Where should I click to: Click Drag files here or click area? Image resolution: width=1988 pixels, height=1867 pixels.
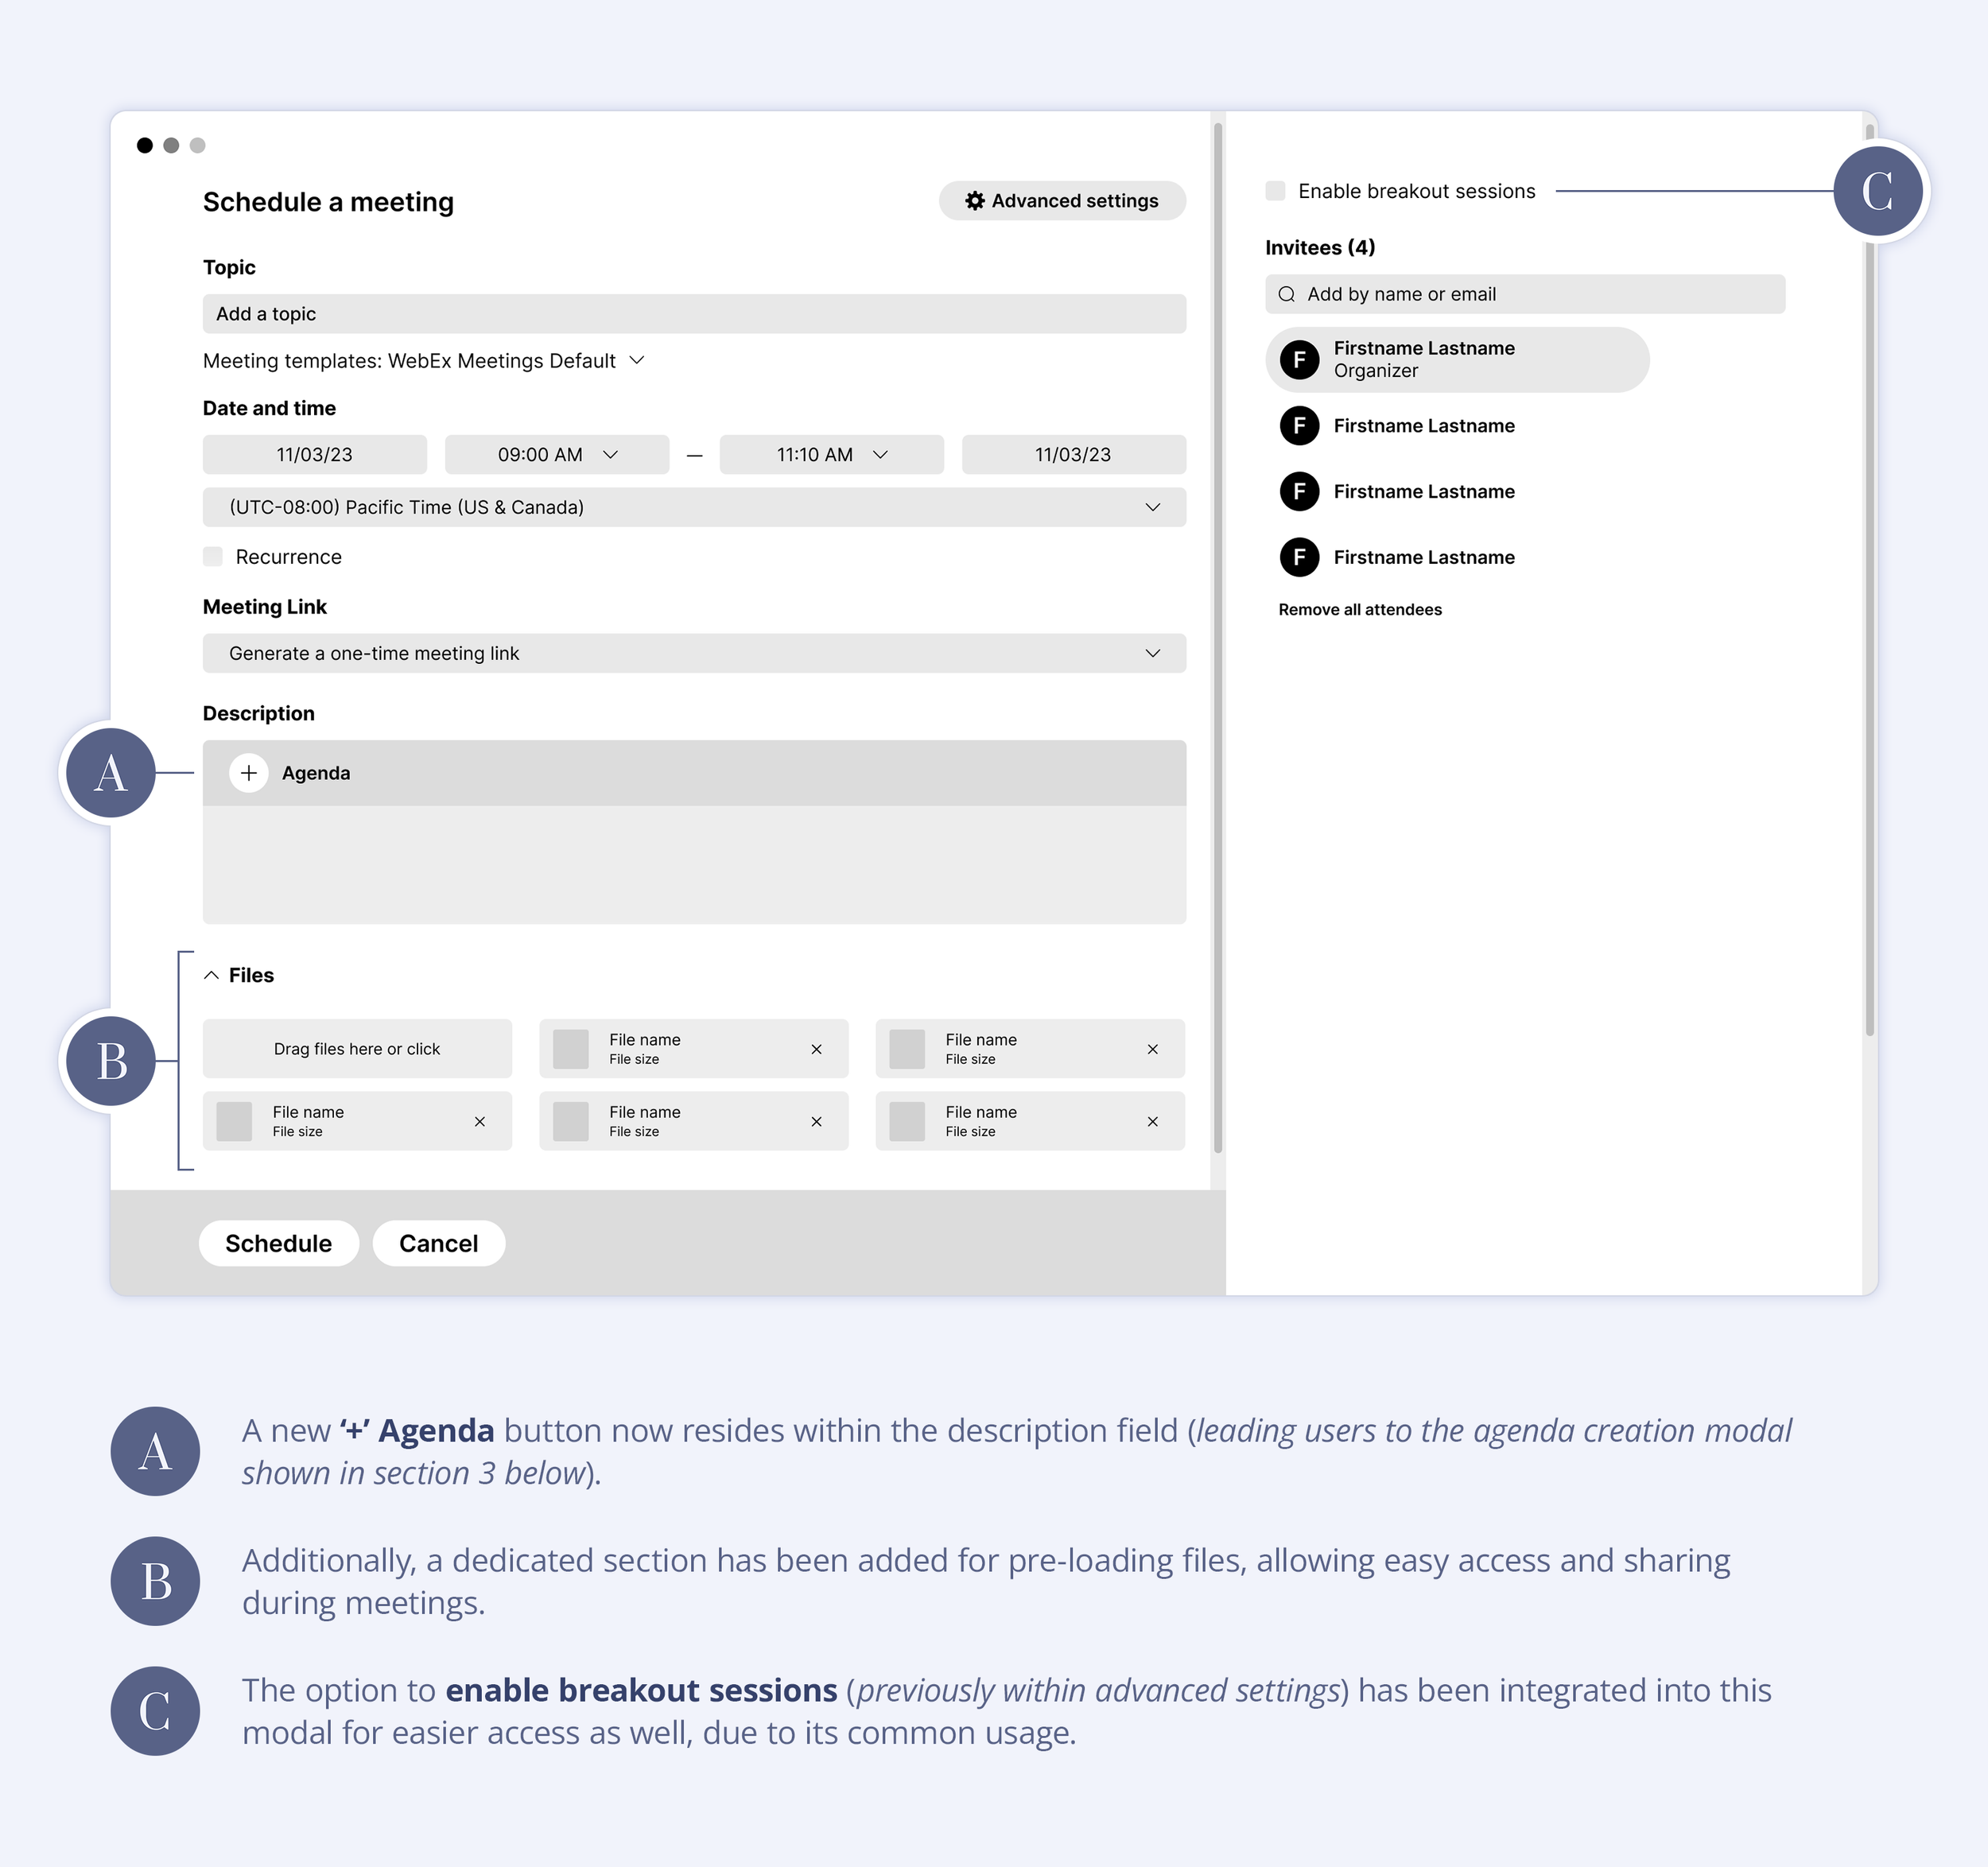357,1049
